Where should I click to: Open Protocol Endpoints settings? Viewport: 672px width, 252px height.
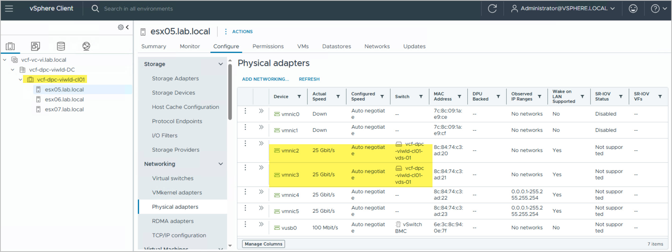(x=177, y=121)
